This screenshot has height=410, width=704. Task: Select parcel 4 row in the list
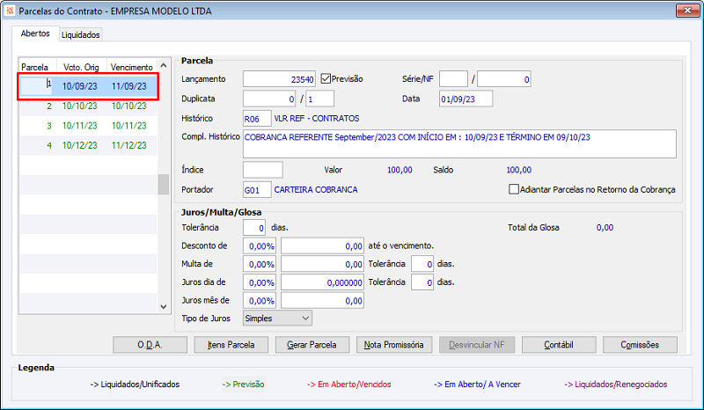point(89,145)
